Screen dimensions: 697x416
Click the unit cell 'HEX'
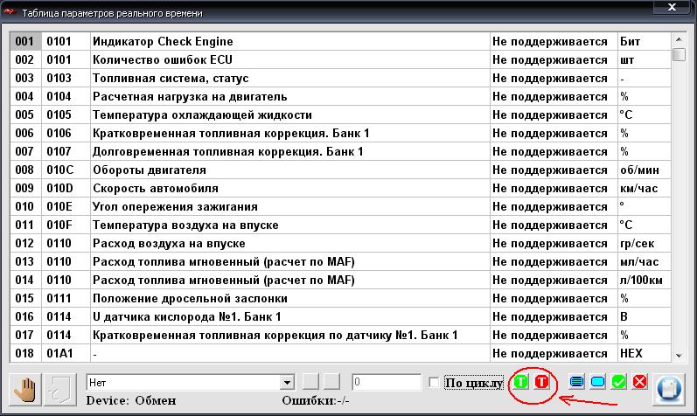point(645,353)
